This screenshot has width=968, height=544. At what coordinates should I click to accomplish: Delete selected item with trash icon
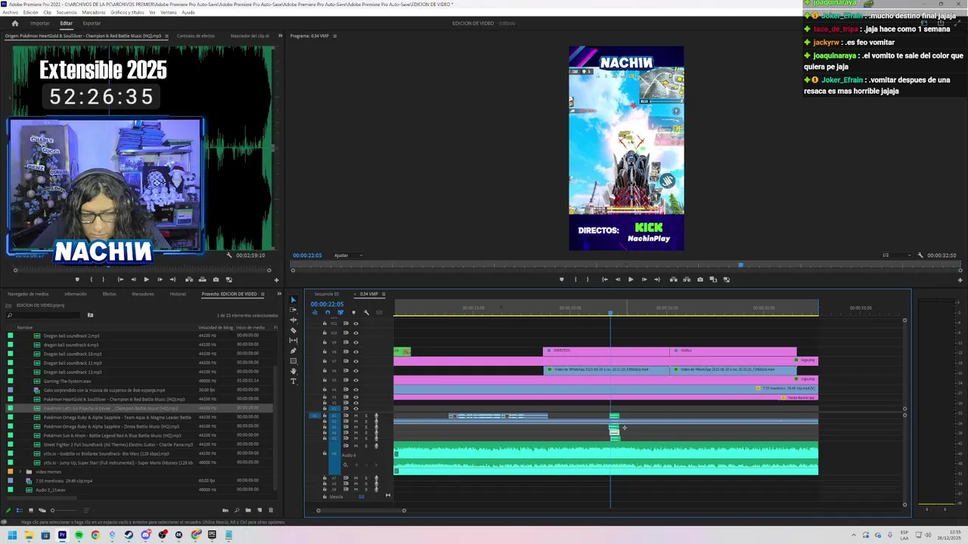coord(271,510)
